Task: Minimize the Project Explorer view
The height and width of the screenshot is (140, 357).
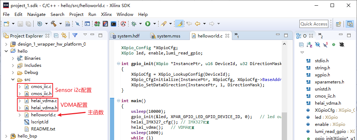Action: point(92,35)
